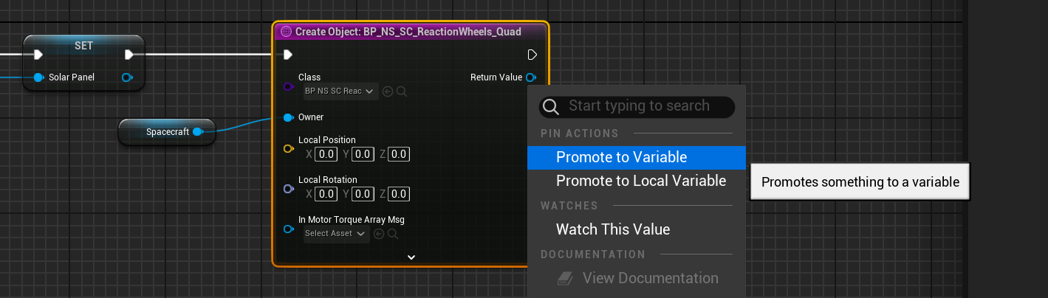Open the Select Asset dropdown for Torque Msg
This screenshot has height=298, width=1048.
pyautogui.click(x=335, y=234)
